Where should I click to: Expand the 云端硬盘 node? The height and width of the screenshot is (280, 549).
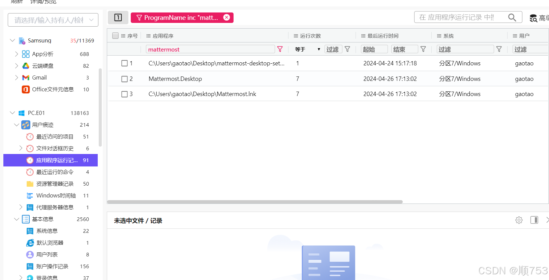point(17,66)
